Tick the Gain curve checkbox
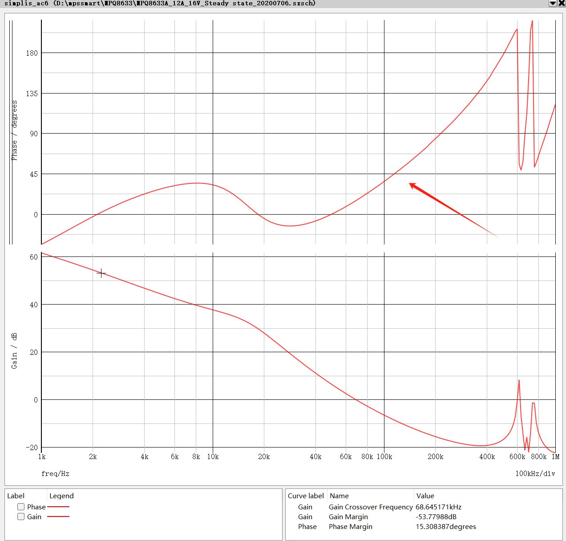The width and height of the screenshot is (566, 541). pos(21,517)
